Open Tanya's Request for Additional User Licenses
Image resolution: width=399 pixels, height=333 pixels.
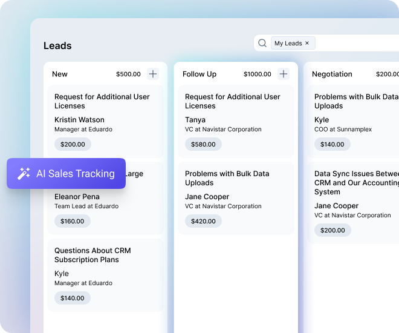[236, 115]
